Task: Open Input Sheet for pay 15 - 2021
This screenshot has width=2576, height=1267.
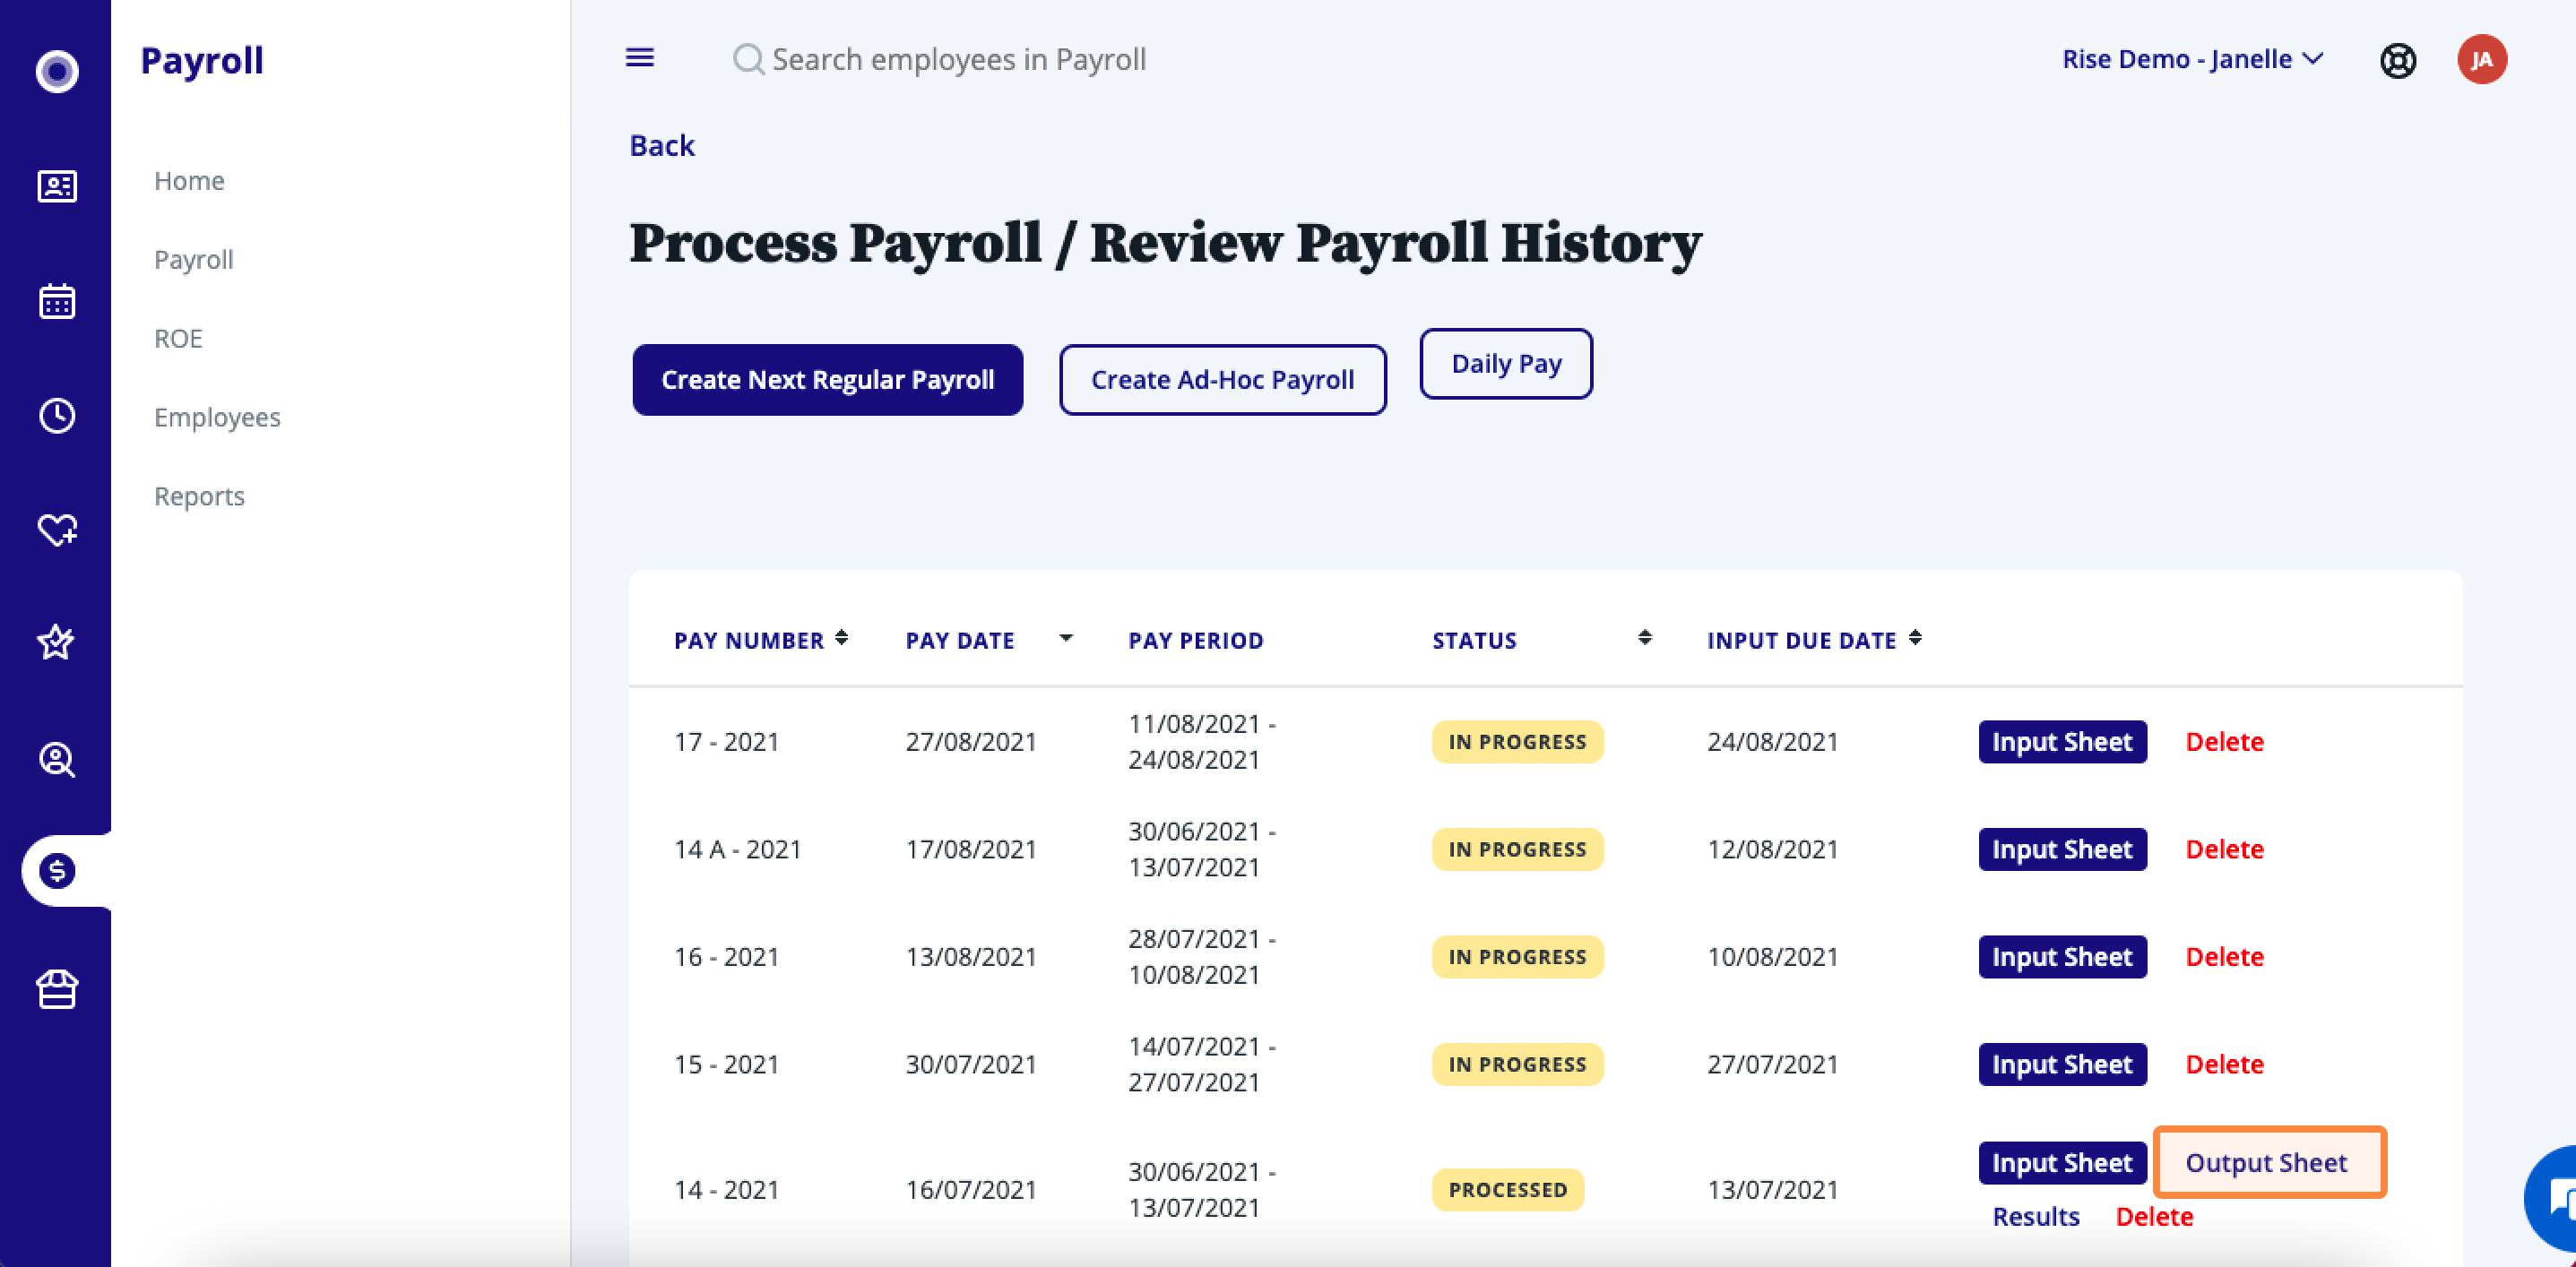Action: [x=2062, y=1064]
